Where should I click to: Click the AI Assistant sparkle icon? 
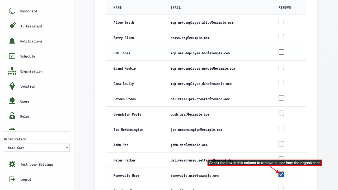tap(12, 26)
